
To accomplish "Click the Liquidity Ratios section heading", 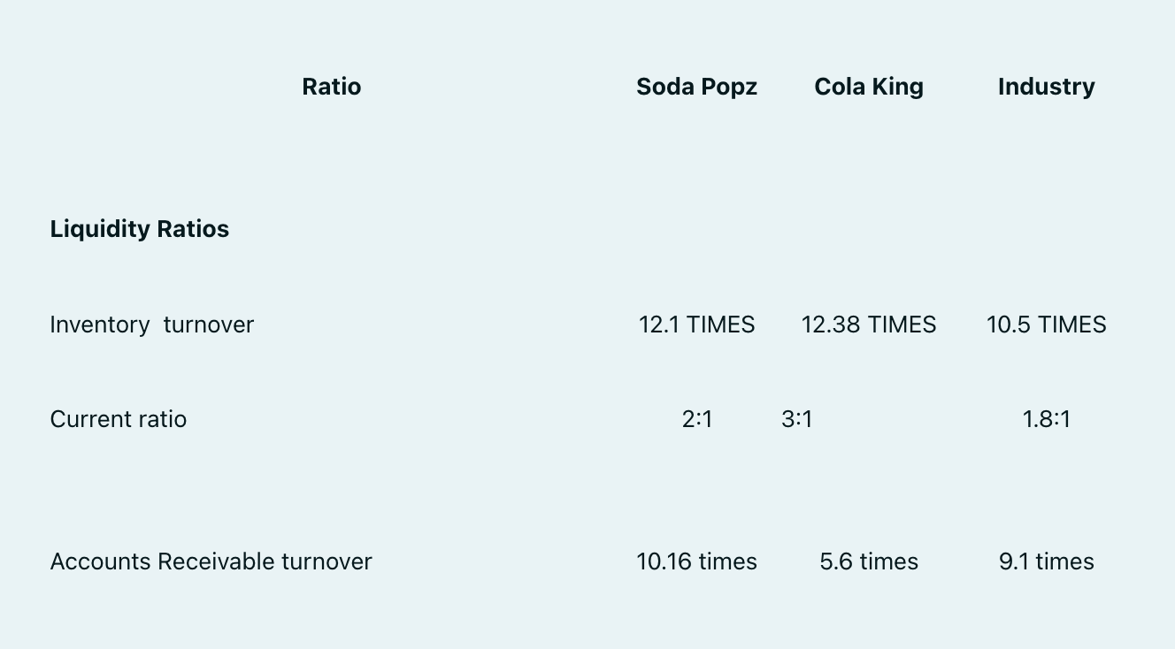I will pyautogui.click(x=140, y=229).
